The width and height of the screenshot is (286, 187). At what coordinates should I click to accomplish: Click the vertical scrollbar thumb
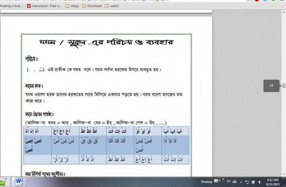pos(284,86)
